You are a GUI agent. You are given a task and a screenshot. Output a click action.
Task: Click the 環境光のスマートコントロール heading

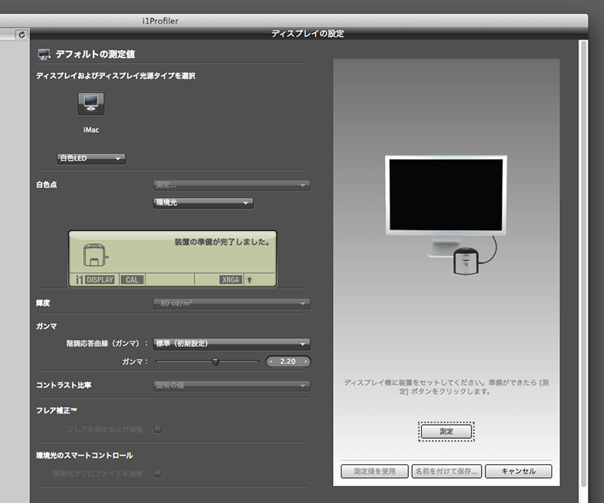coord(84,456)
